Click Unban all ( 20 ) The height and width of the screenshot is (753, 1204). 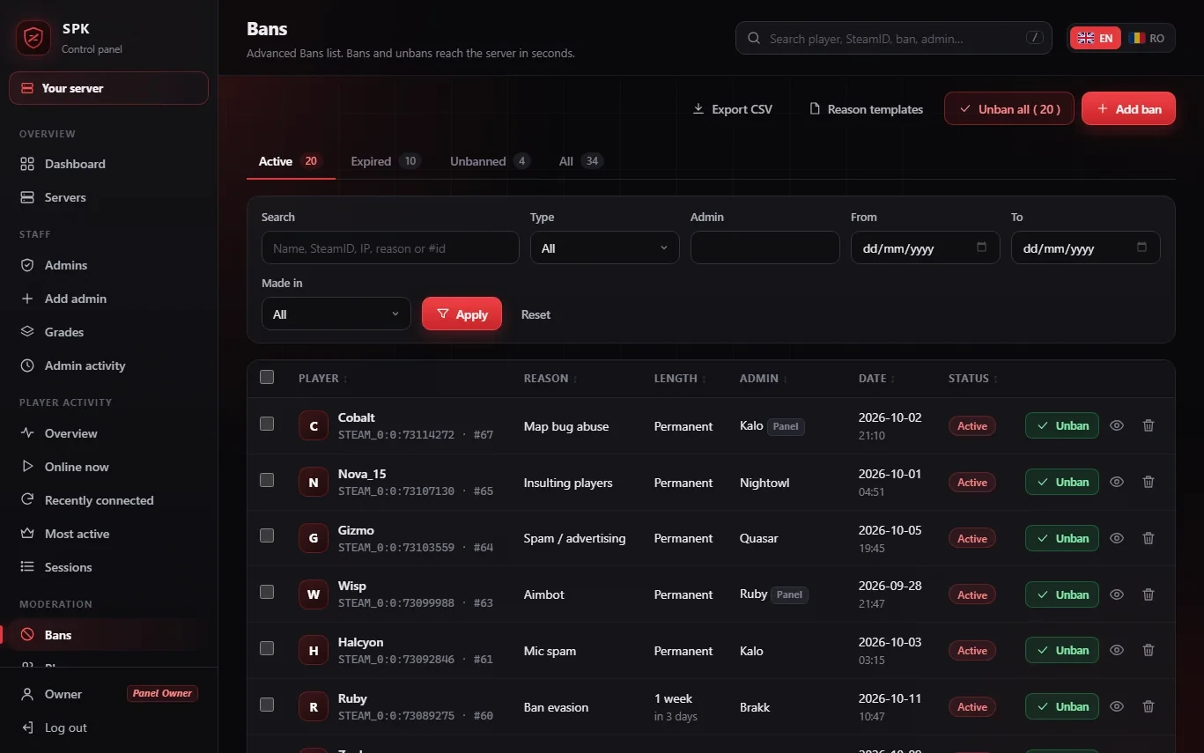pyautogui.click(x=1009, y=109)
